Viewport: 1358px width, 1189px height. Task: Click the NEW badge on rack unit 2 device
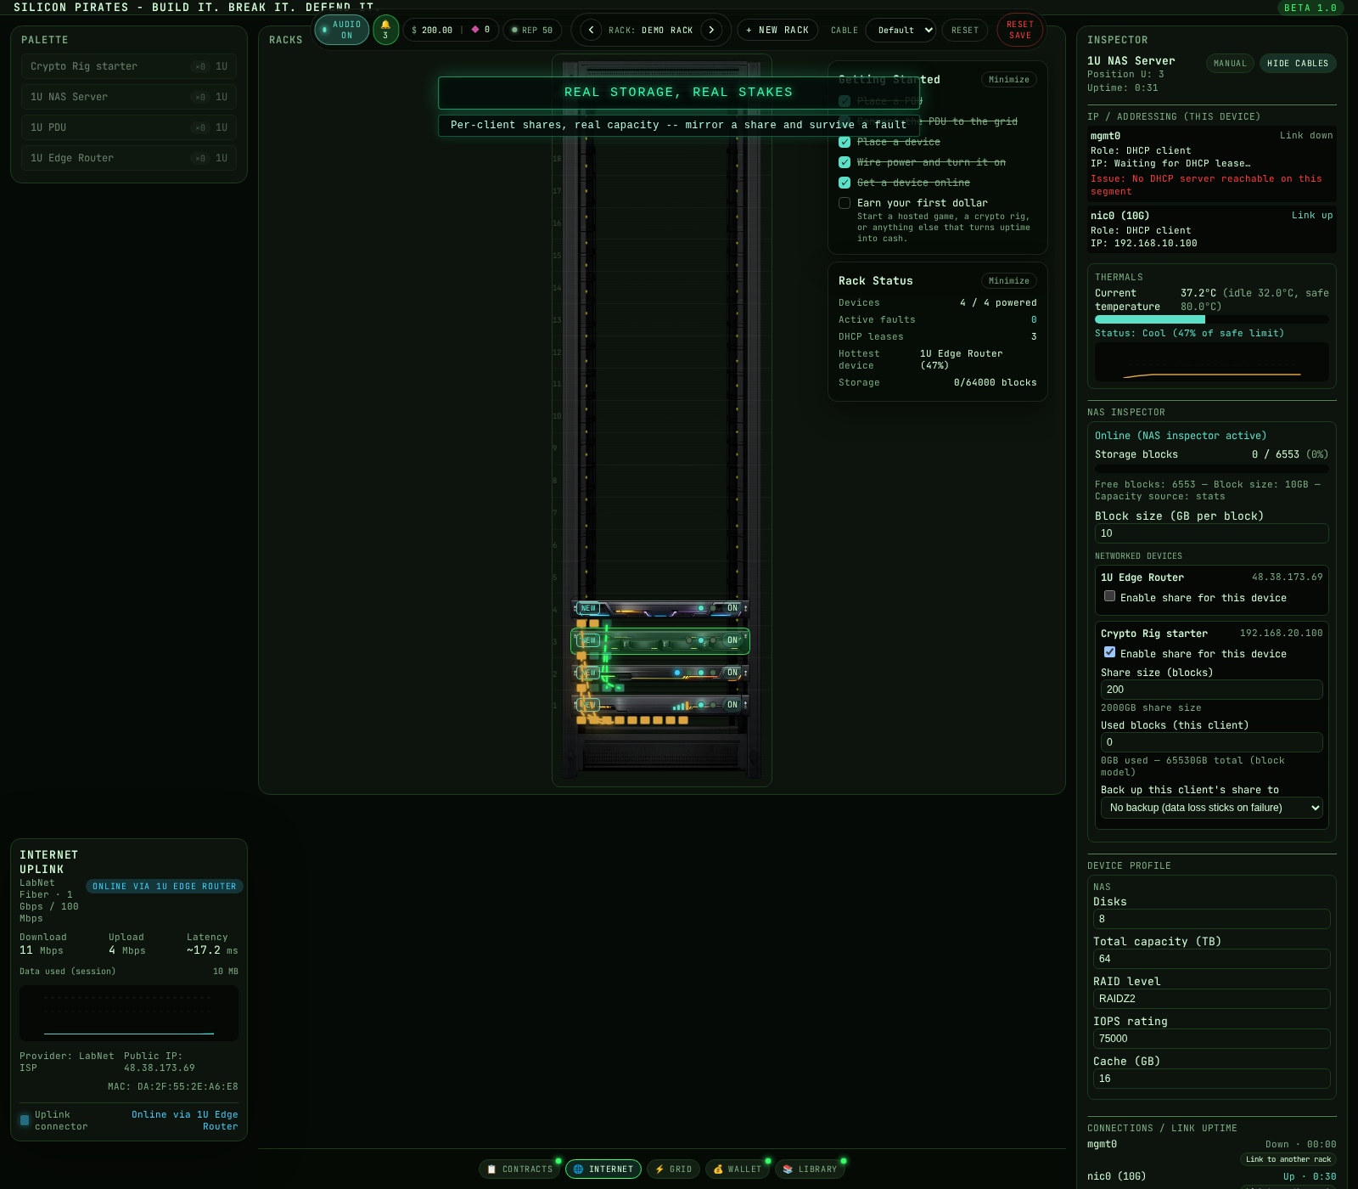pyautogui.click(x=588, y=673)
